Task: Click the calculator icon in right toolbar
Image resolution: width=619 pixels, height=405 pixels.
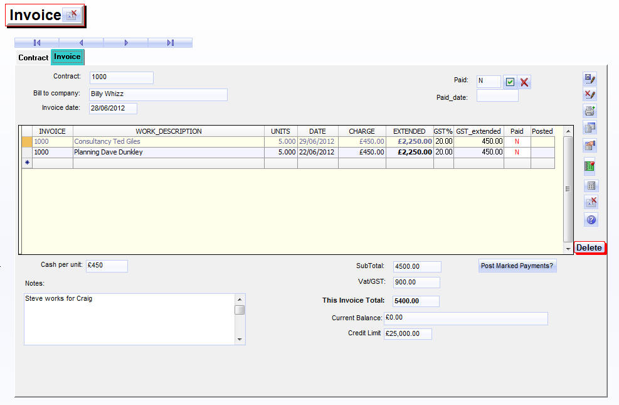Action: 591,186
